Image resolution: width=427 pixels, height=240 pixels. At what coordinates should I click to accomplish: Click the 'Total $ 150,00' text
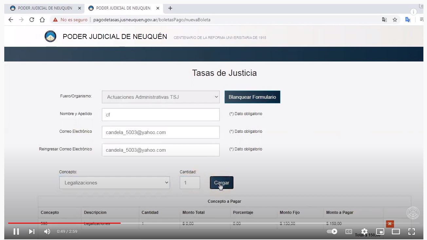pos(368,235)
